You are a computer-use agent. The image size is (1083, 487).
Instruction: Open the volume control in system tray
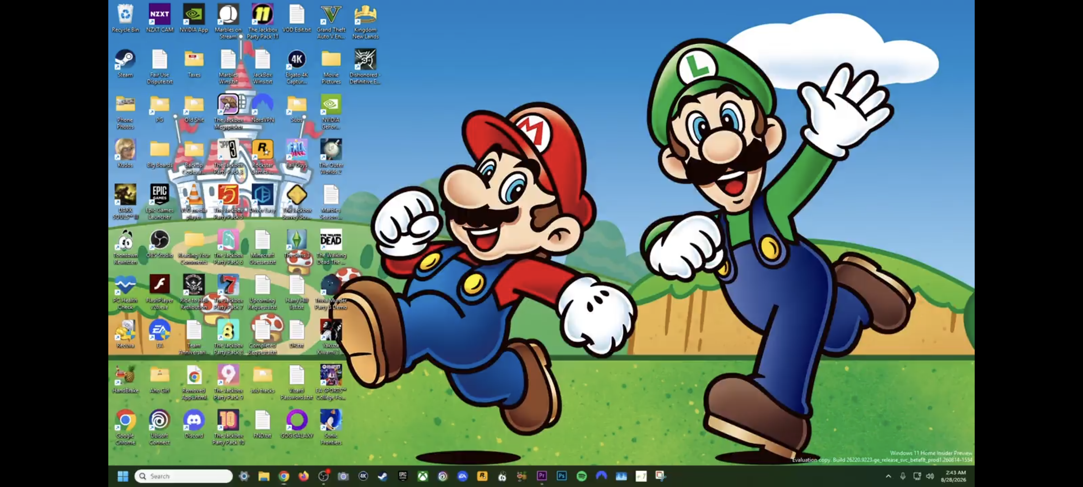click(x=930, y=476)
